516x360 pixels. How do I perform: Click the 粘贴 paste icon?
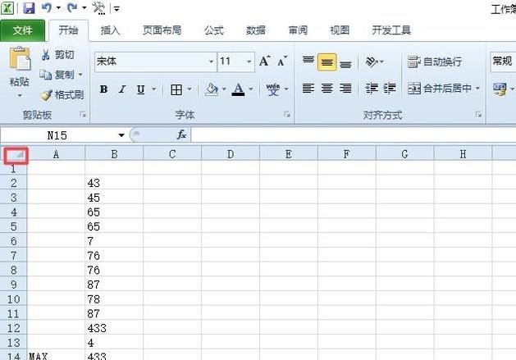click(20, 58)
